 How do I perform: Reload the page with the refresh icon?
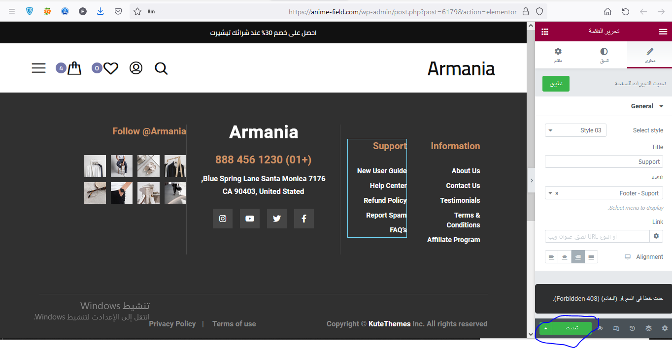(626, 11)
